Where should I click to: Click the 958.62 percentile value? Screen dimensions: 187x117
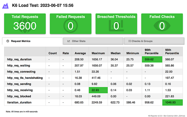149,102
